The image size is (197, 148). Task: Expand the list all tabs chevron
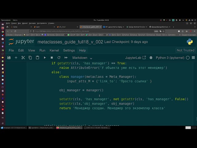195,27
